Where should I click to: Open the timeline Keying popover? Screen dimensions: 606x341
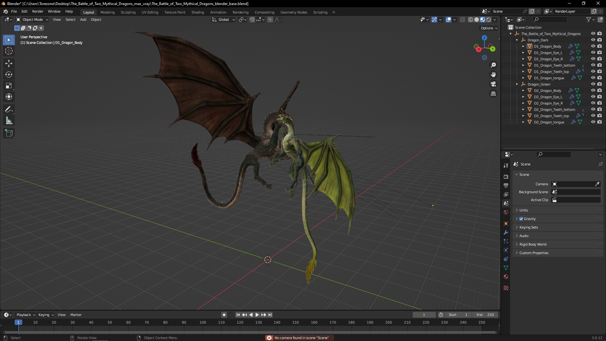tap(46, 315)
